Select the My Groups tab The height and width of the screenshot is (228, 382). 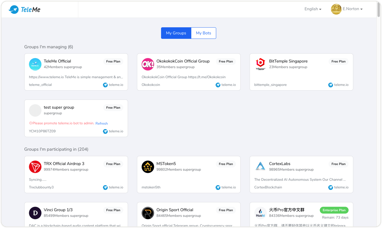[x=176, y=33]
